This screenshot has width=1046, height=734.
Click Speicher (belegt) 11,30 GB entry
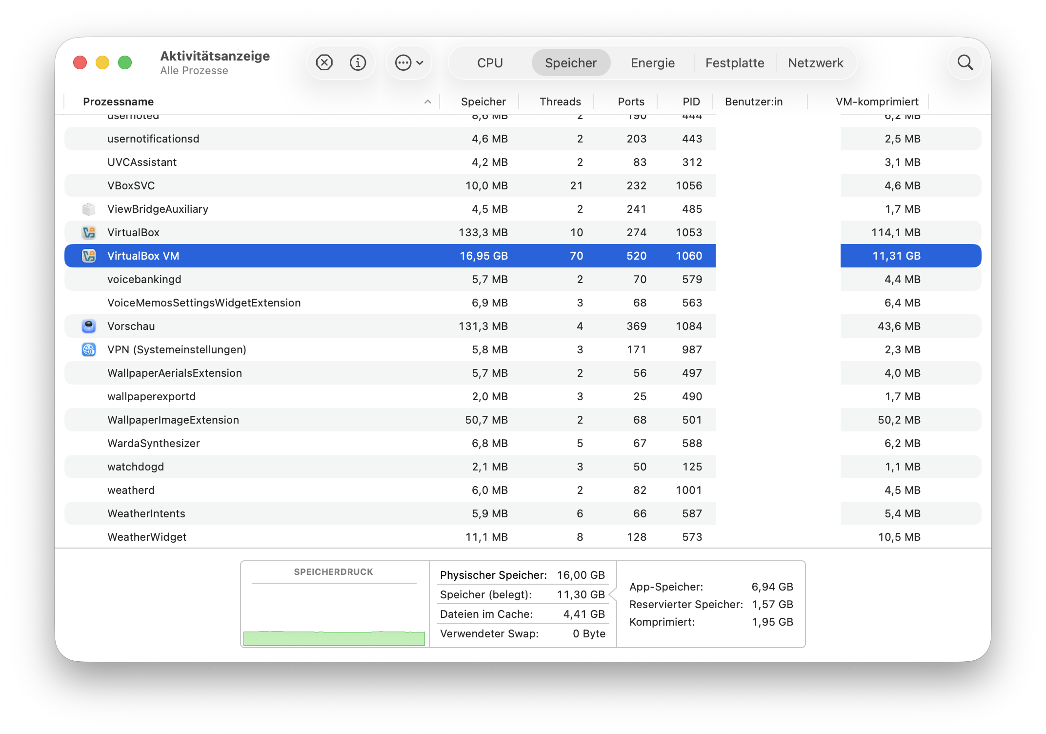coord(523,594)
